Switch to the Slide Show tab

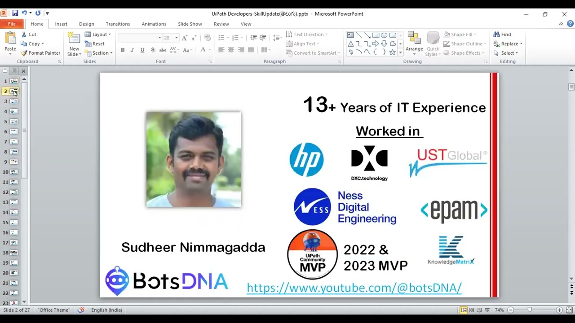(190, 24)
